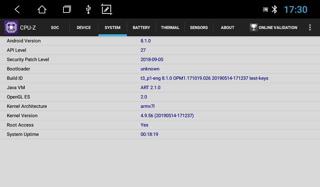Tap the Bluetooth status icon

[x=274, y=9]
